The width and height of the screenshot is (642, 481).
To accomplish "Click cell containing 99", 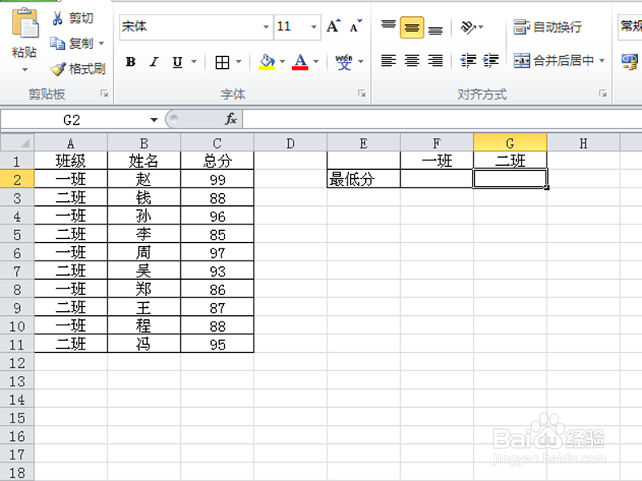I will [217, 180].
